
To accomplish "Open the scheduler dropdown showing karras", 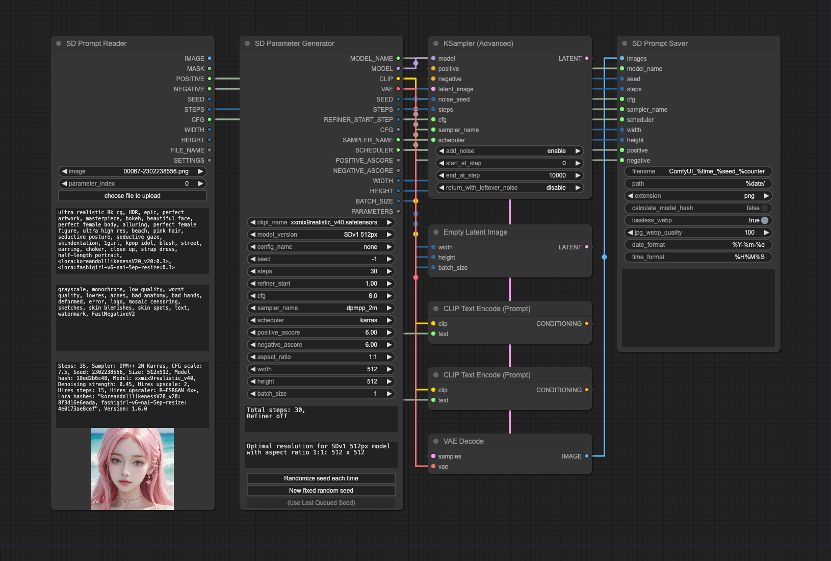I will point(321,320).
